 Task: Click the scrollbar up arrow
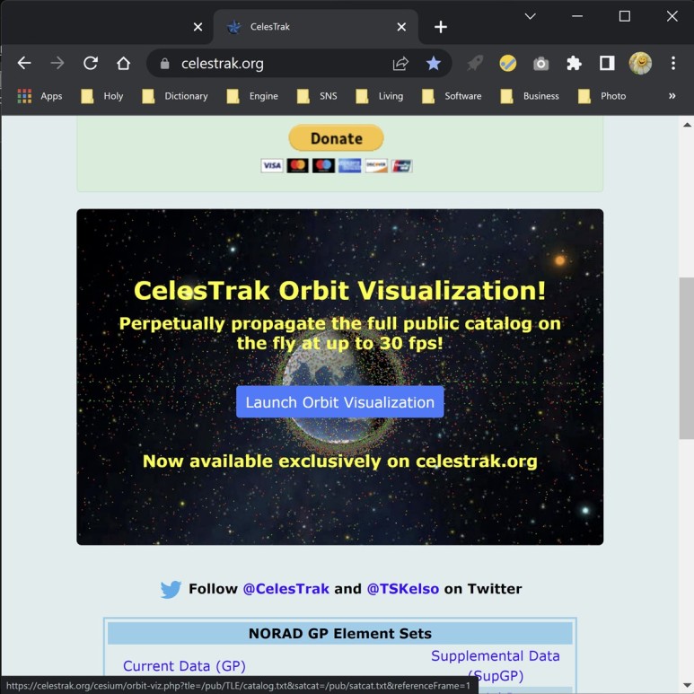coord(687,125)
